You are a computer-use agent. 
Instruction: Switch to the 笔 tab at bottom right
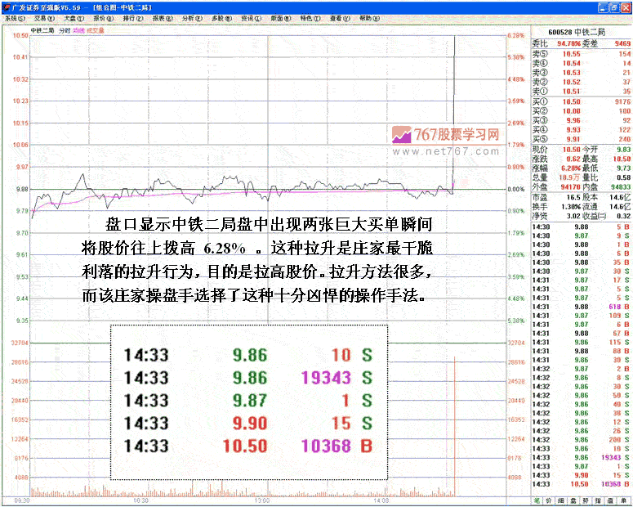(537, 498)
